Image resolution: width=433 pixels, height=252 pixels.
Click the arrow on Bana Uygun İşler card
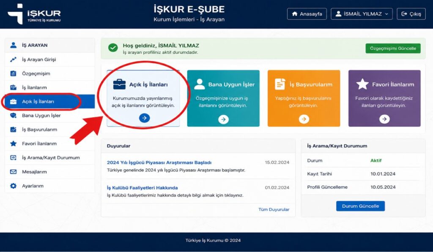pyautogui.click(x=223, y=119)
